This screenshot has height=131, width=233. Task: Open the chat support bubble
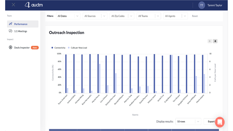point(220,122)
